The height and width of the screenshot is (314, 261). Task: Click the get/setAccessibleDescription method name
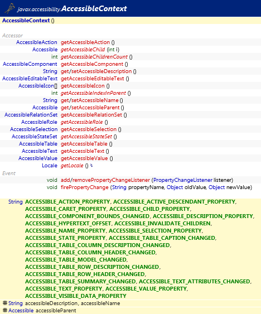click(x=96, y=71)
